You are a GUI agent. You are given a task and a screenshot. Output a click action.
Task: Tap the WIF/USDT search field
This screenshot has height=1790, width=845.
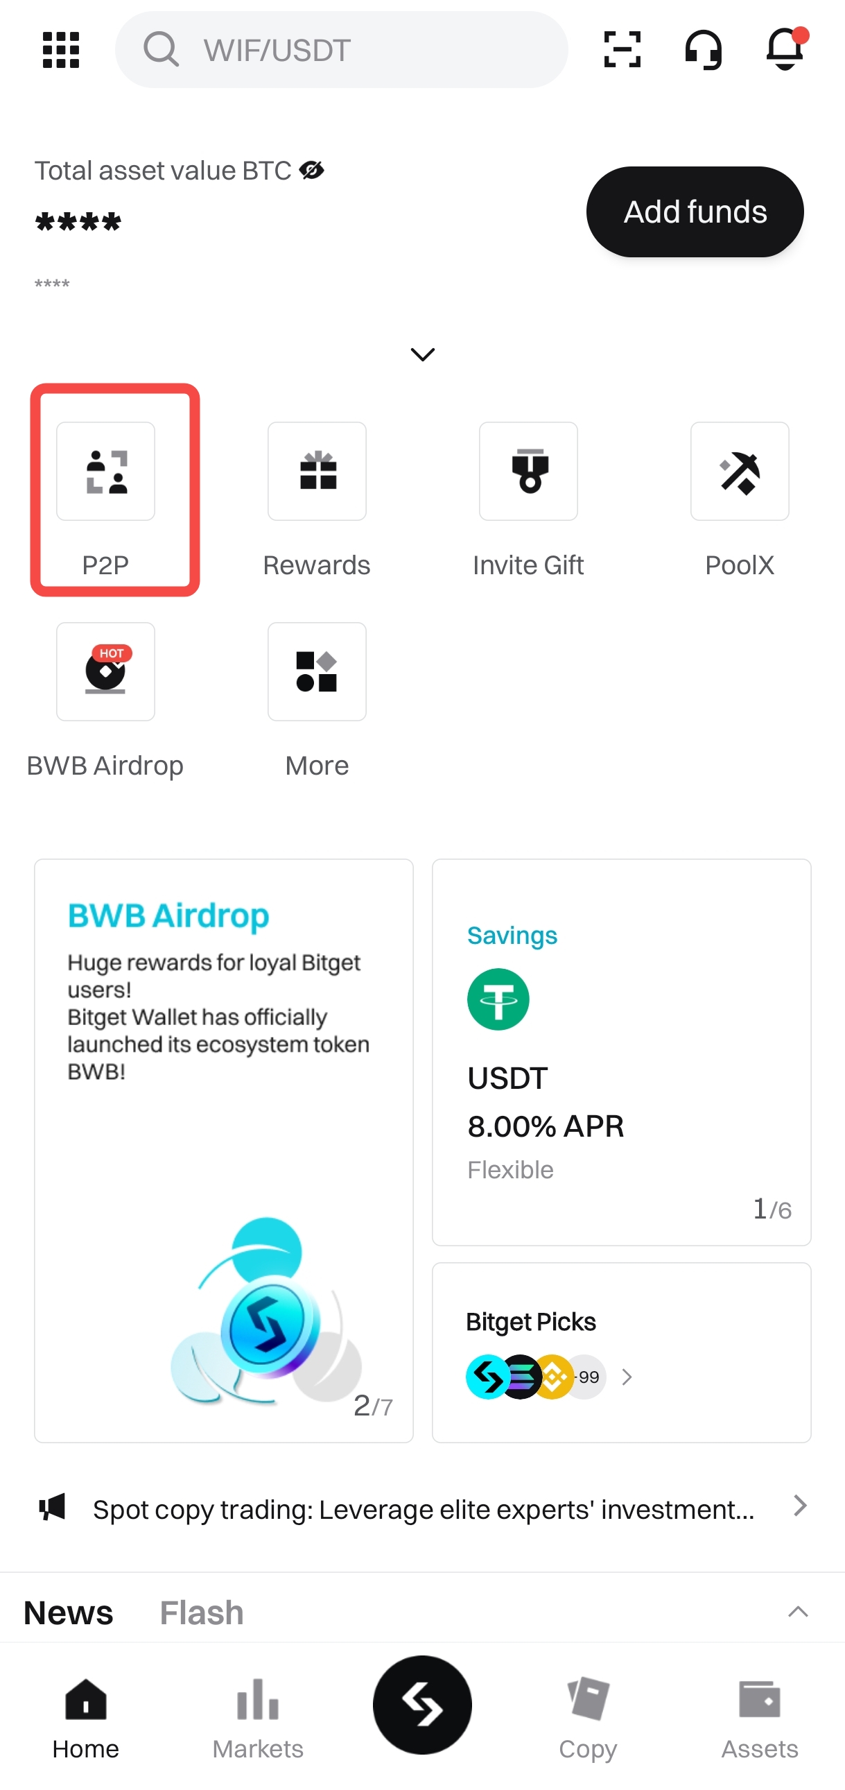(x=341, y=49)
